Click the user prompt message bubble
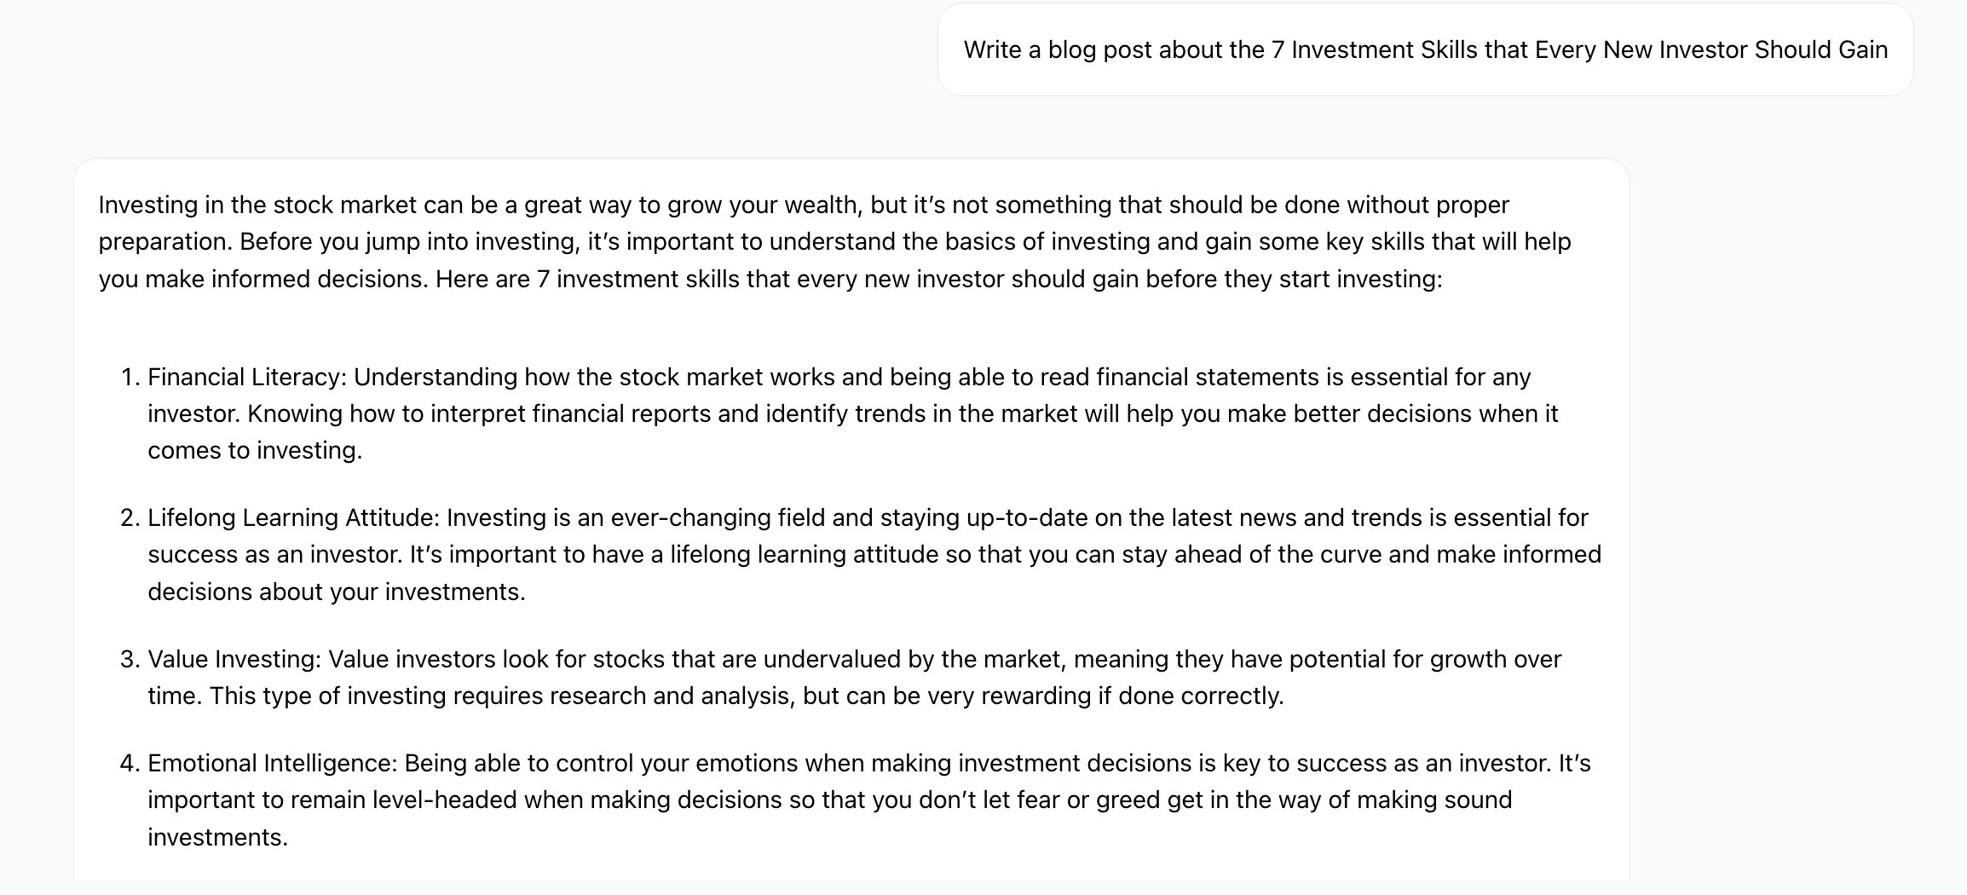The image size is (1967, 895). click(x=1425, y=50)
